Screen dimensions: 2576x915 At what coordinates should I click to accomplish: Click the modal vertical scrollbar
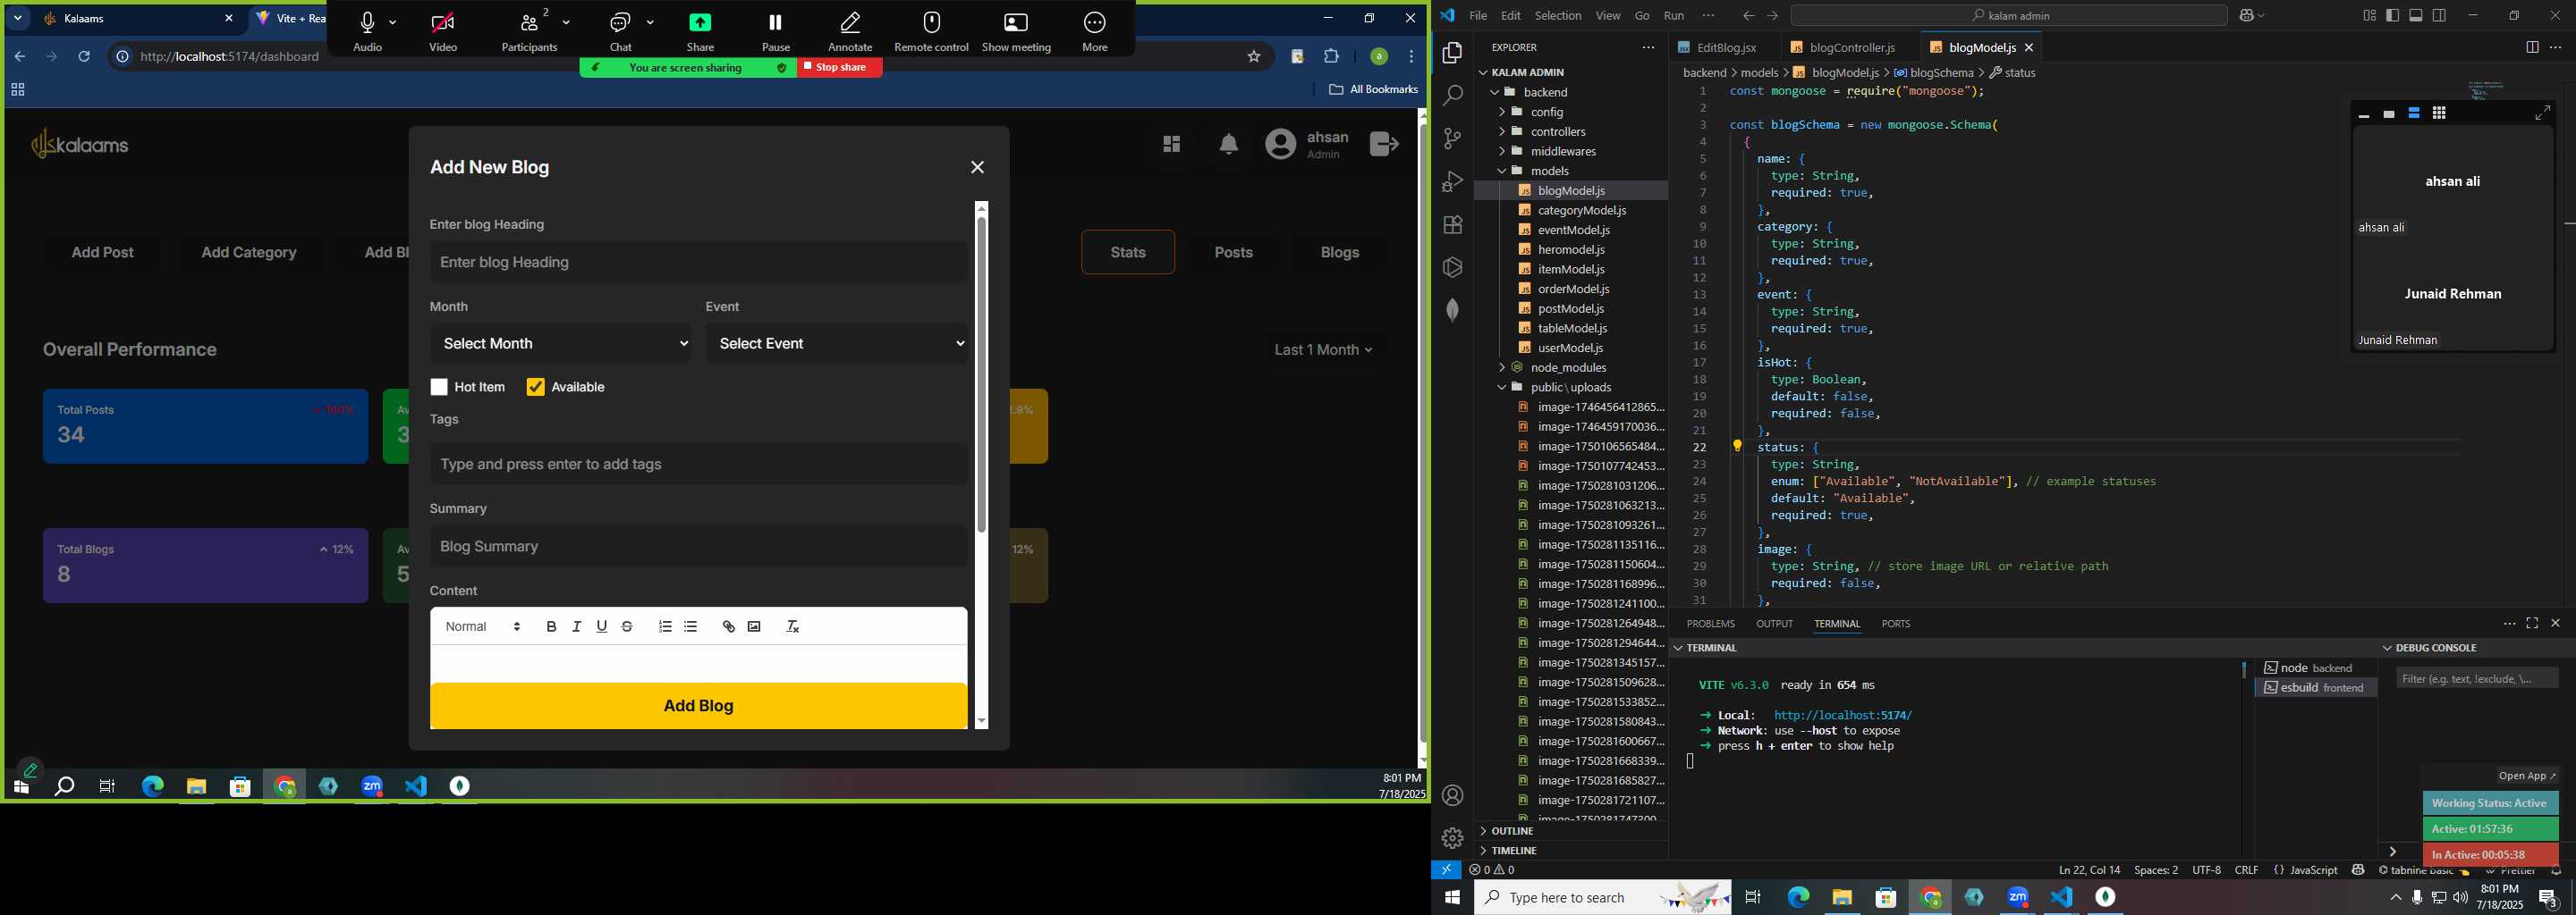point(982,374)
